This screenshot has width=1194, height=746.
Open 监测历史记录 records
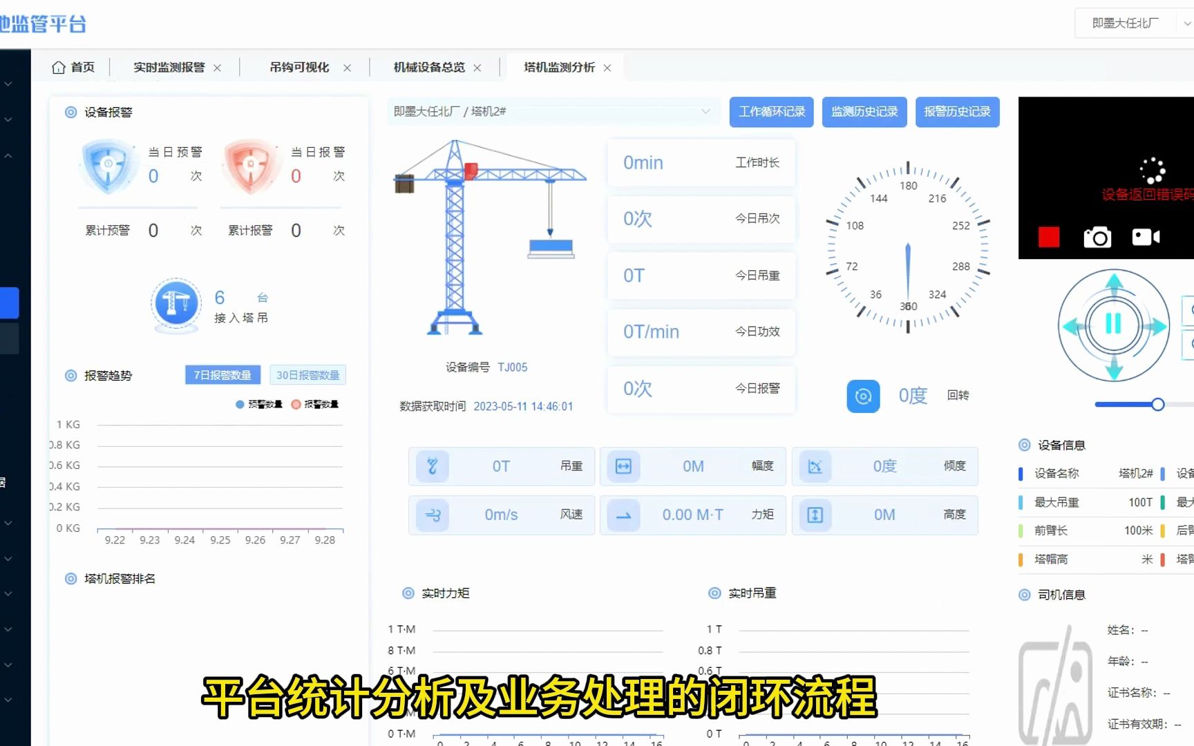tap(864, 112)
